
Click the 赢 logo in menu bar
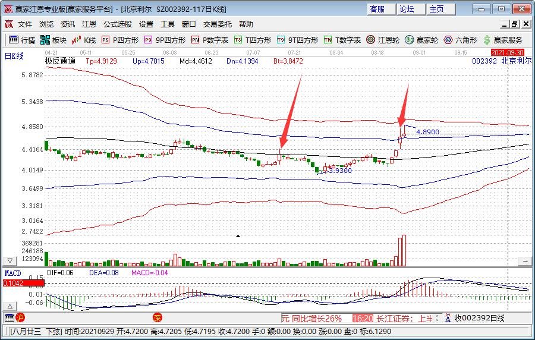click(x=8, y=24)
